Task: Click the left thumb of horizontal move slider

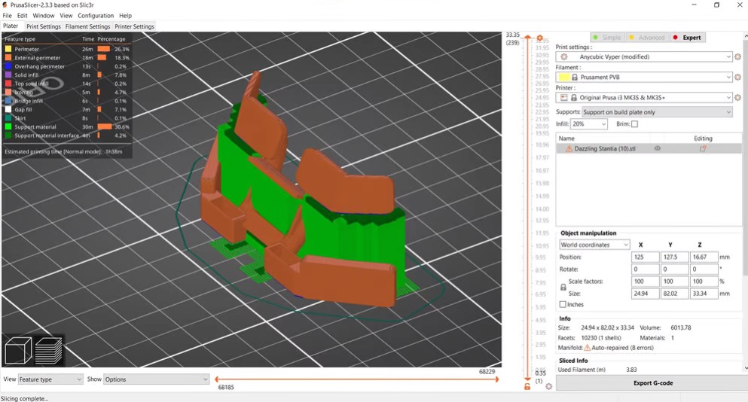Action: click(217, 379)
